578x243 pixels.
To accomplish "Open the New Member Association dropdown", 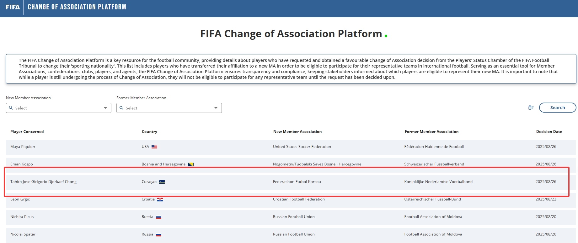I will [105, 108].
